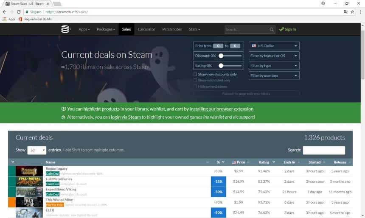Select the Sales nav tab

pos(126,29)
